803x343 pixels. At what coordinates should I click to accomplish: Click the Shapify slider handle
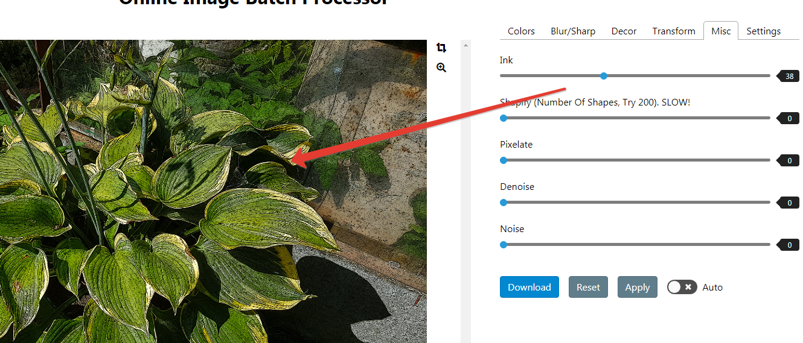[504, 118]
